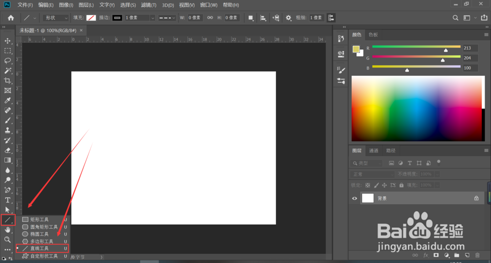Select the Frame tool
491x263 pixels.
(7, 91)
